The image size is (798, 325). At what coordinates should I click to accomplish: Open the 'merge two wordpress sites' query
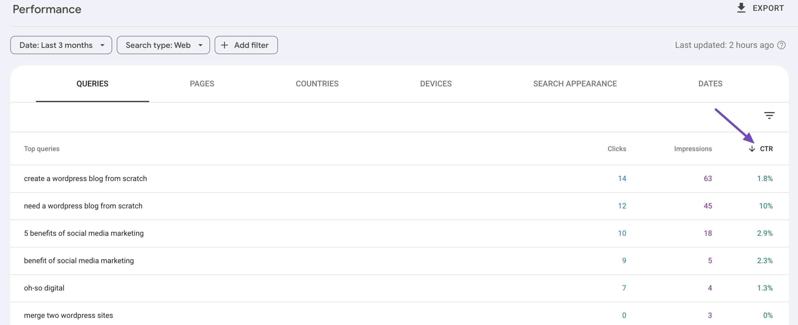click(69, 315)
